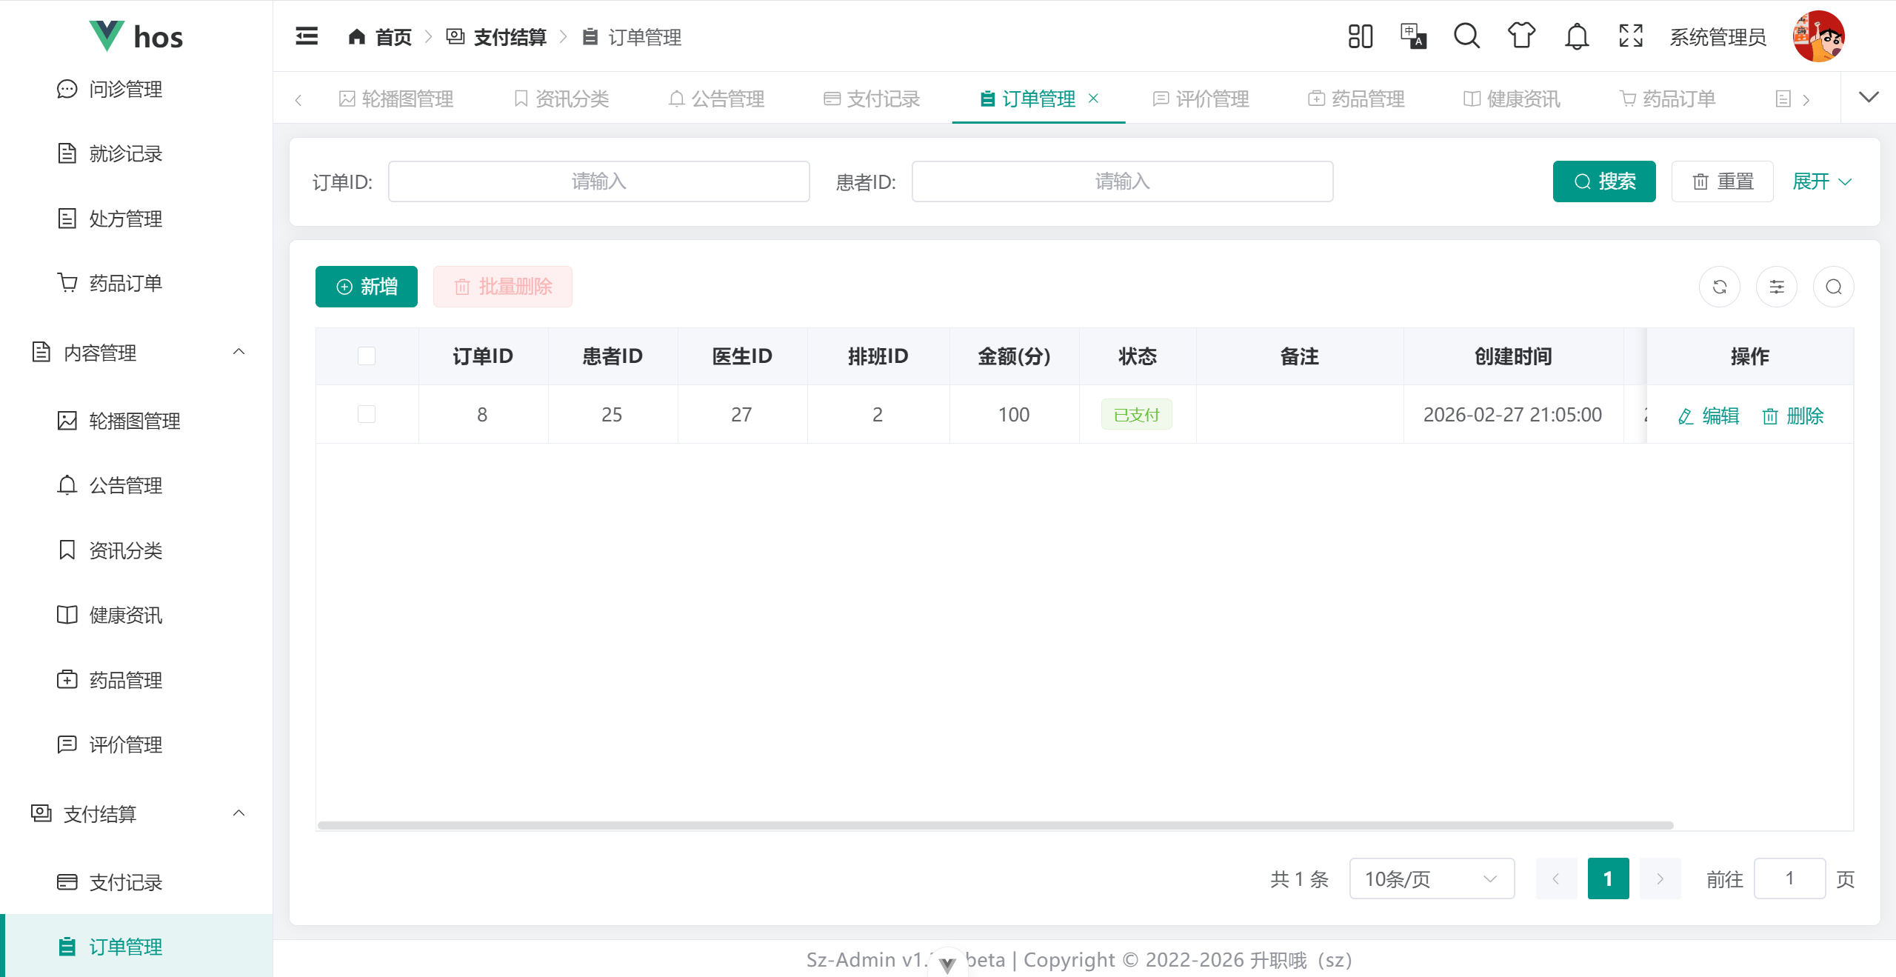Click the header search magnifier icon
Viewport: 1896px width, 977px height.
1466,36
